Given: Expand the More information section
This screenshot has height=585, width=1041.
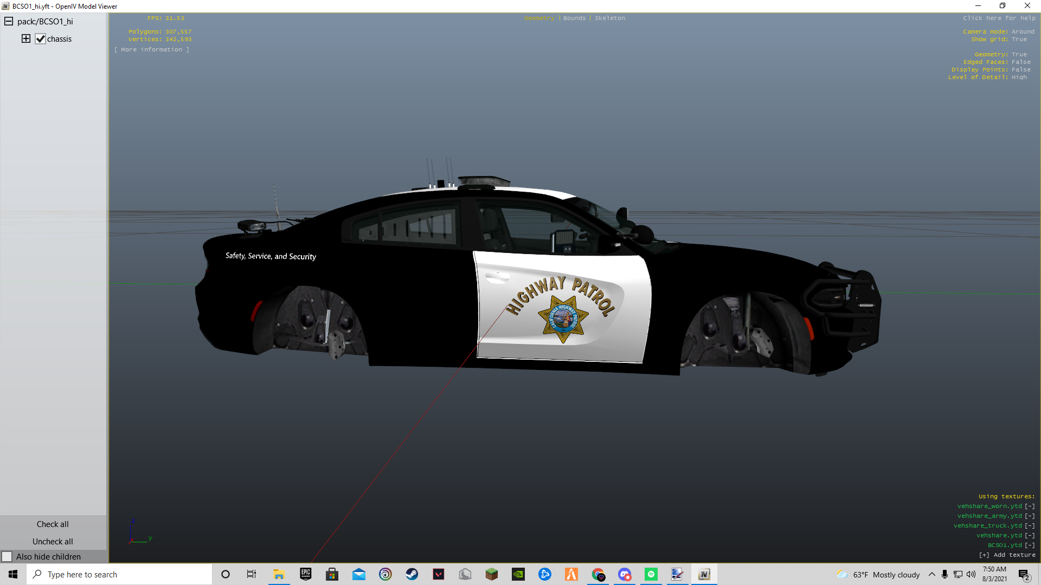Looking at the screenshot, I should 152,49.
